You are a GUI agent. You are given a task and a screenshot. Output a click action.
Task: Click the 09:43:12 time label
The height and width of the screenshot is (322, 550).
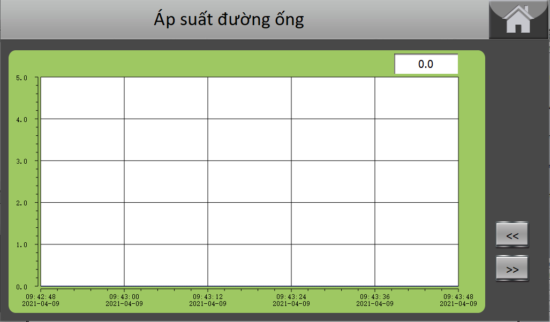tap(208, 297)
